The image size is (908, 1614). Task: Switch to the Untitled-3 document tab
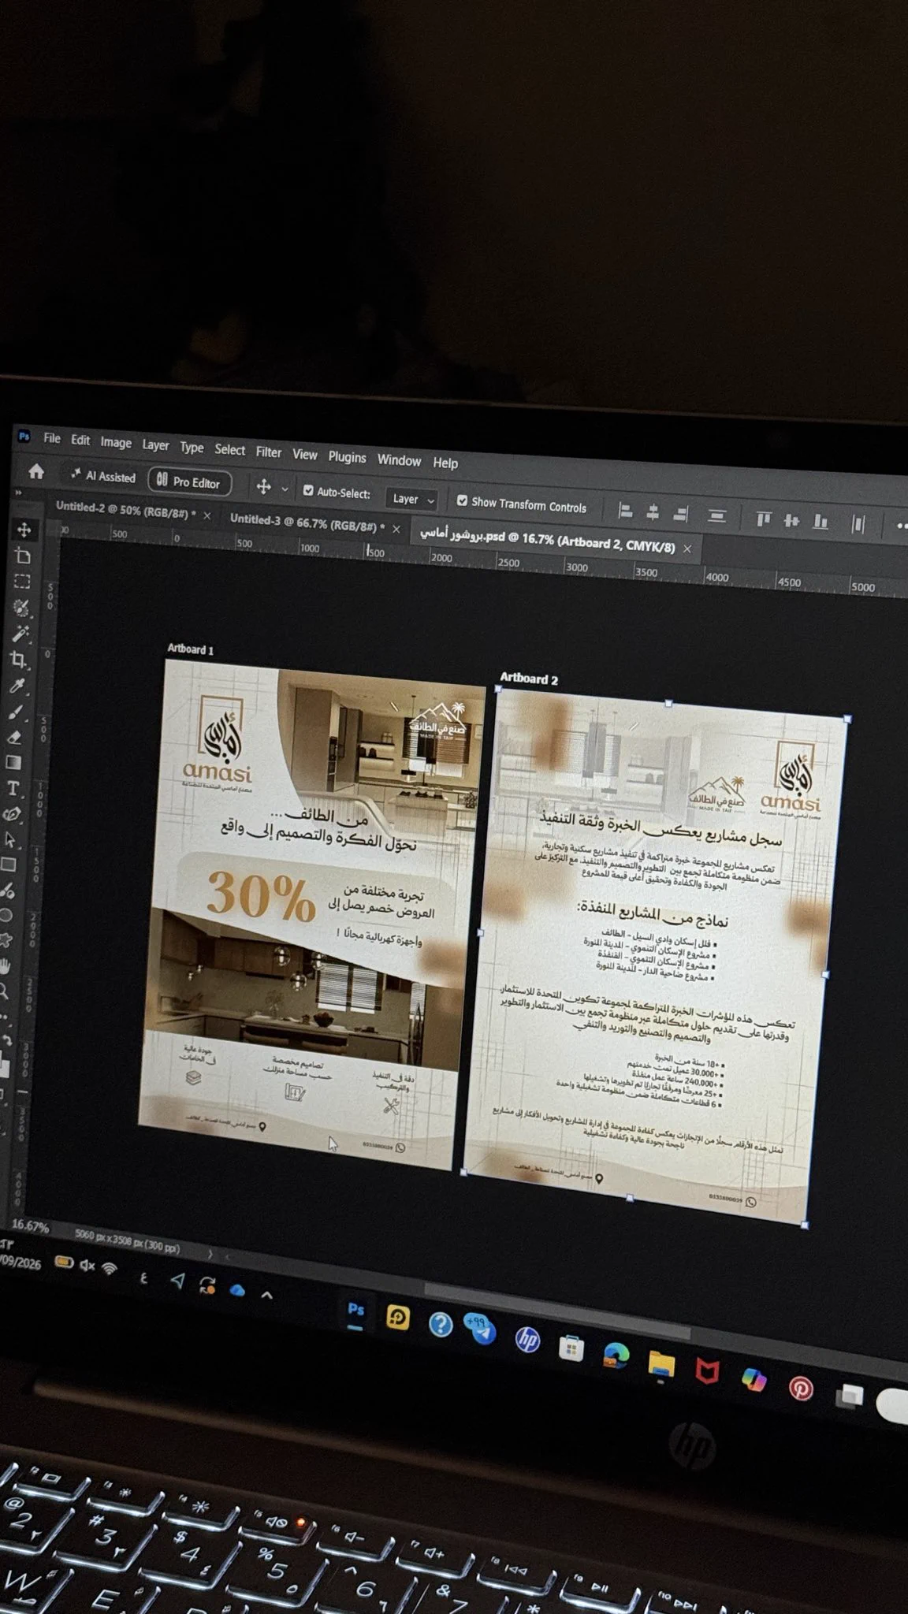[x=307, y=523]
